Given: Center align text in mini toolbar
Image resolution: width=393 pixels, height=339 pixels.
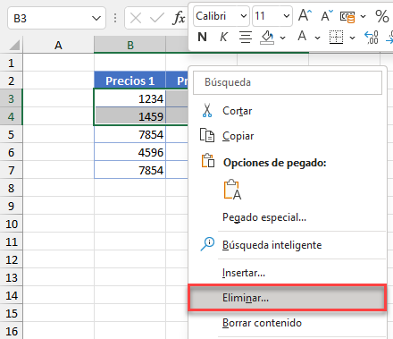Looking at the screenshot, I should coord(246,38).
